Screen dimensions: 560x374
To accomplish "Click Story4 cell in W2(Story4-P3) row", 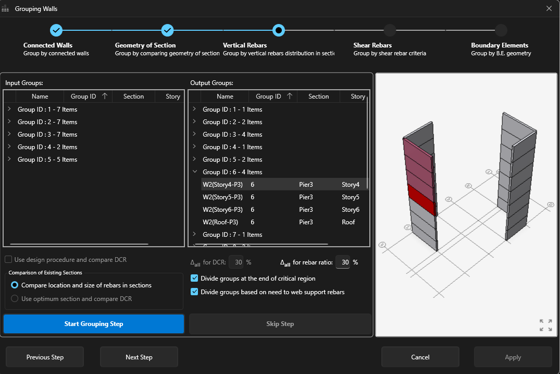I will (351, 185).
